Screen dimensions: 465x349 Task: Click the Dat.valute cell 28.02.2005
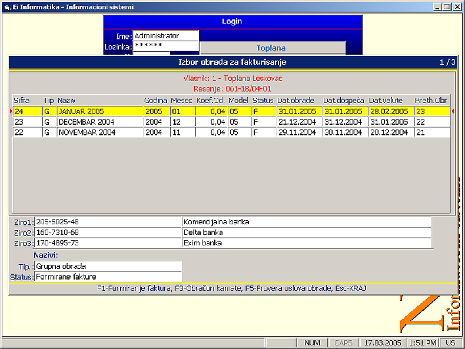click(390, 111)
